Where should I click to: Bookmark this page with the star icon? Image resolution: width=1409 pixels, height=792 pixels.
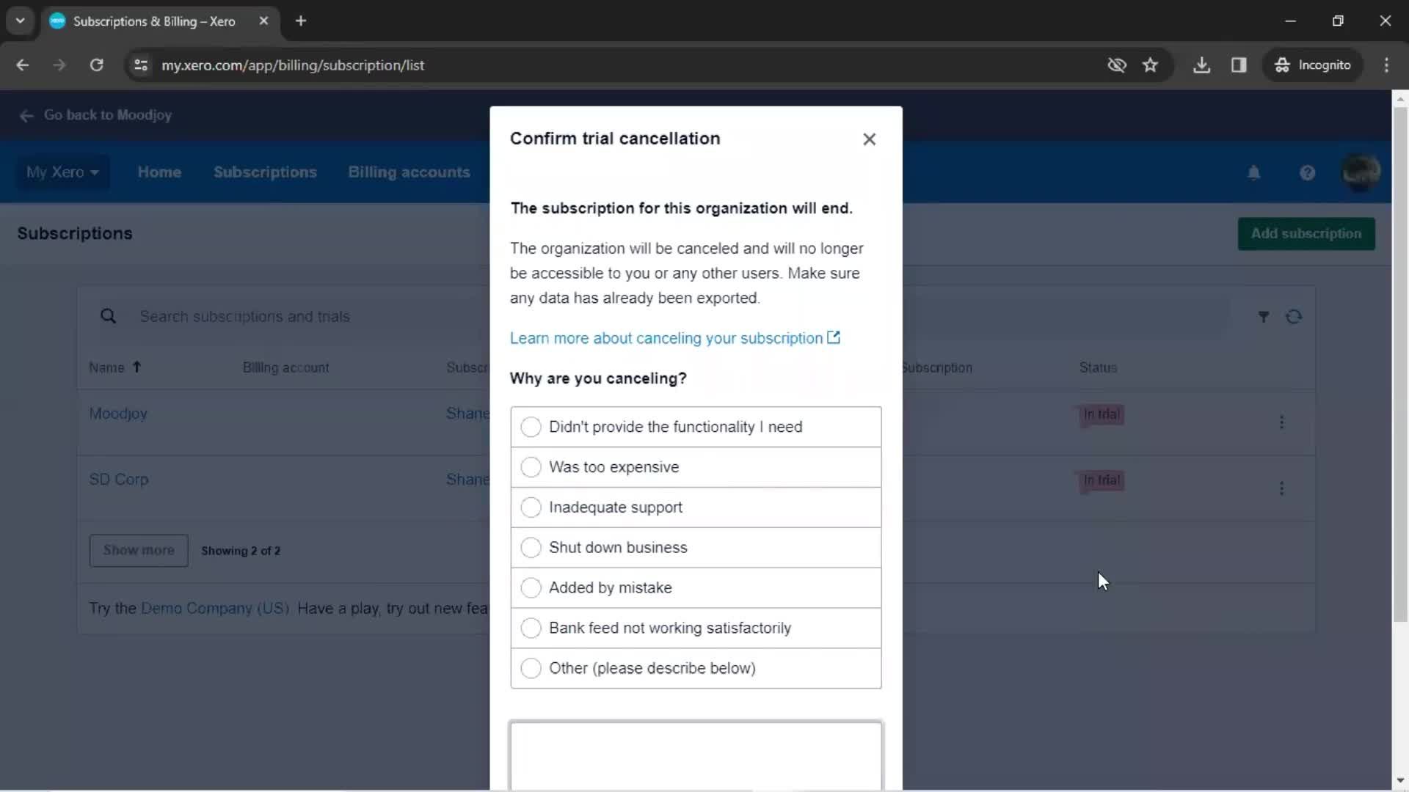[1150, 65]
